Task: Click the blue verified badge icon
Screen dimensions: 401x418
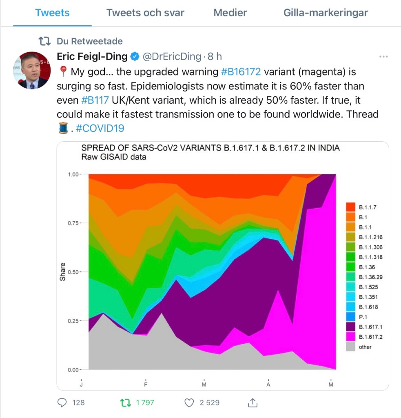Action: (x=135, y=56)
